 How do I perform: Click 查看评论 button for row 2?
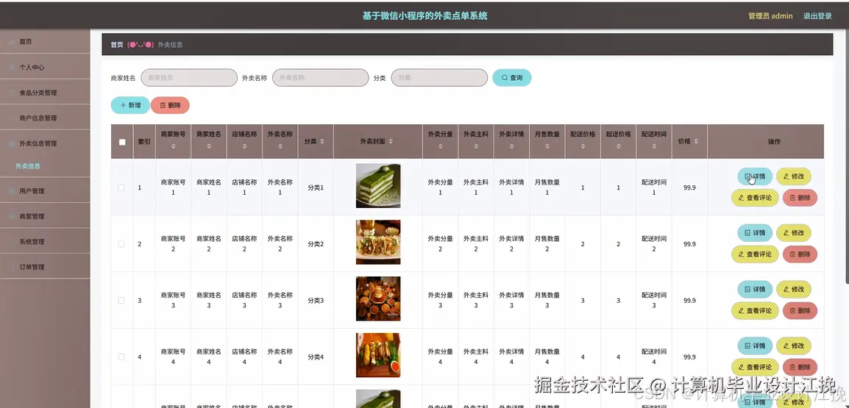755,254
